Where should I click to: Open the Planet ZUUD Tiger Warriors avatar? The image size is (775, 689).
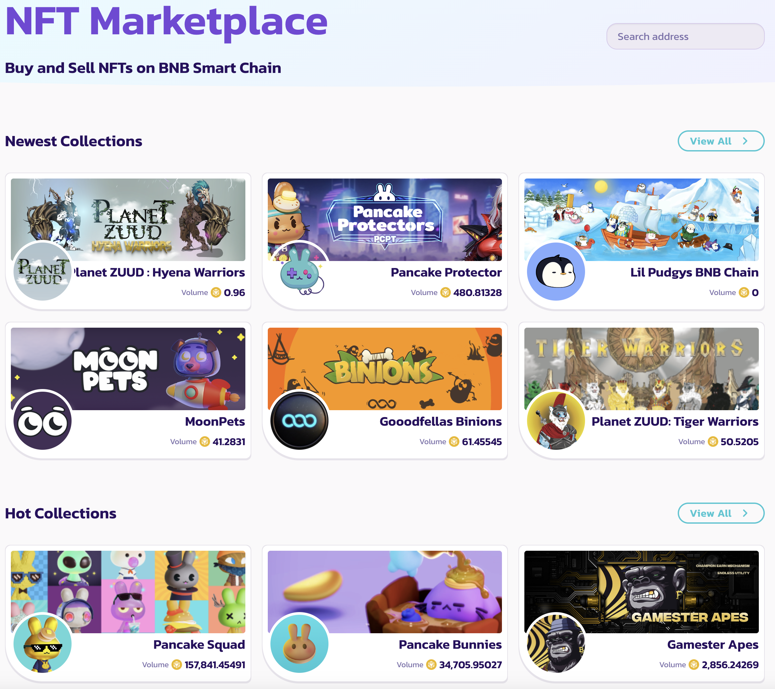(556, 421)
